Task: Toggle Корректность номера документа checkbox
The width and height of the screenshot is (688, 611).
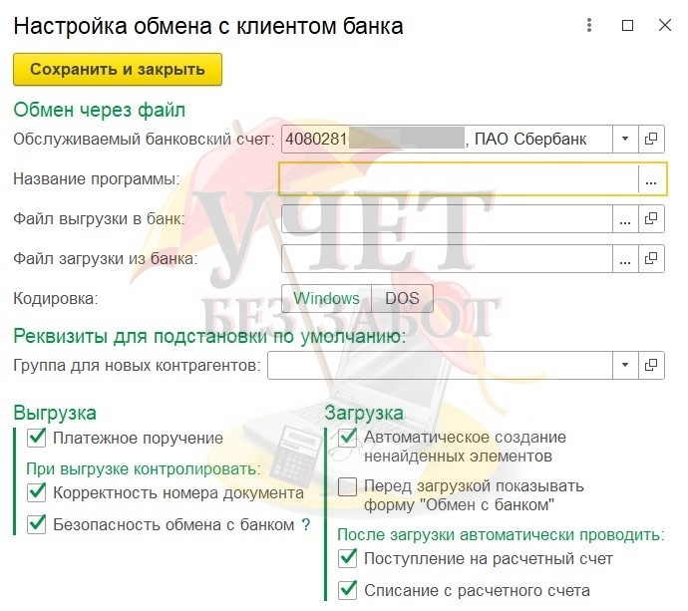Action: 37,492
